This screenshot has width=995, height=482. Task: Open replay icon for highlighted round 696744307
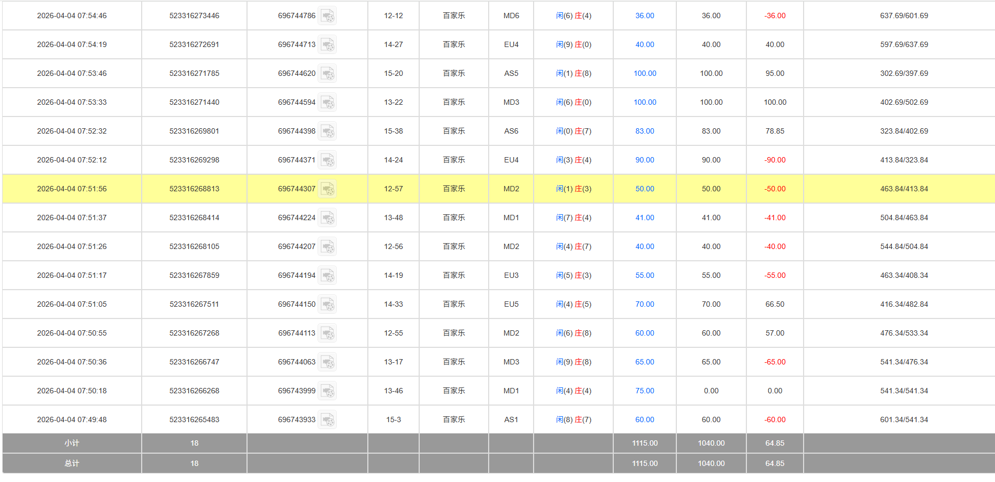[327, 189]
